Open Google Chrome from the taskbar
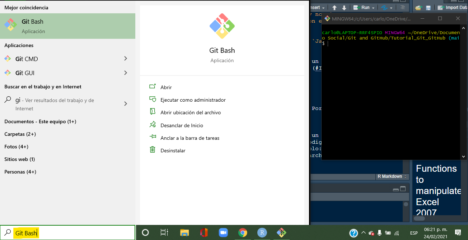This screenshot has width=468, height=240. (x=243, y=232)
